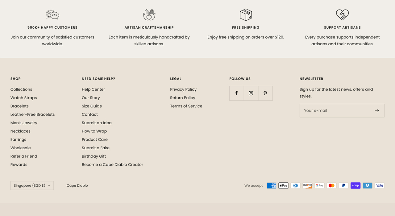Click the Visa payment icon
Screen dimensions: 395x216
click(380, 185)
